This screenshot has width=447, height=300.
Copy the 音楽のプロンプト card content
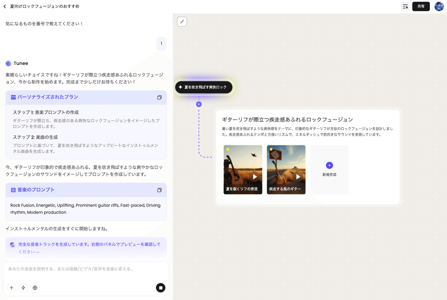click(159, 190)
